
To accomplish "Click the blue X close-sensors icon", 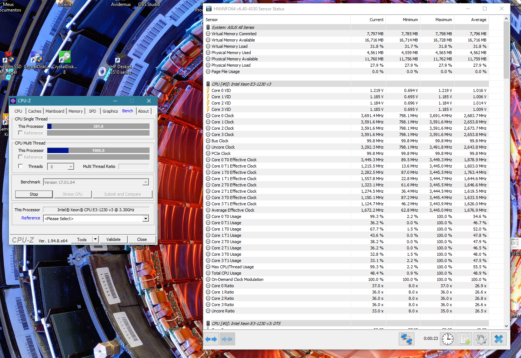I will pyautogui.click(x=499, y=339).
